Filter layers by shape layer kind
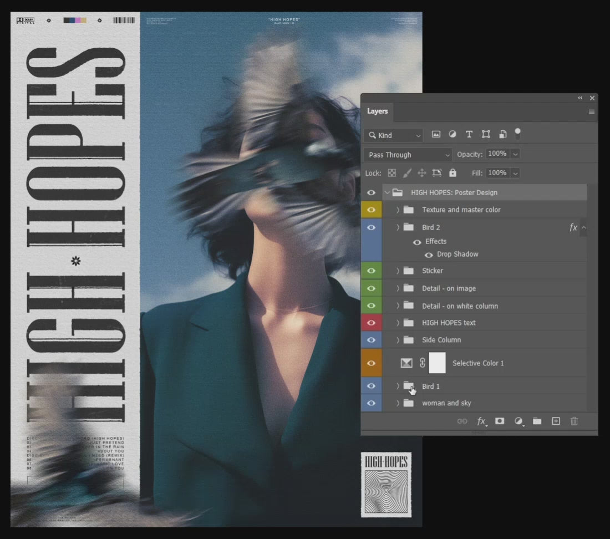Screen dimensions: 610x539 pos(486,135)
